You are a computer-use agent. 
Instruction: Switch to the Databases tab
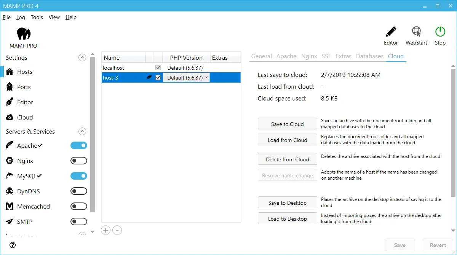[x=370, y=56]
